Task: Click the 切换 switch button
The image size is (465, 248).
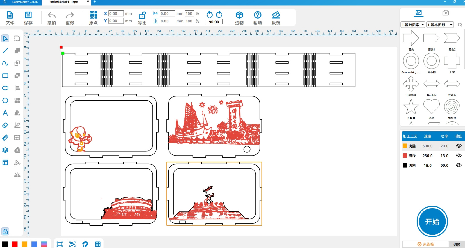Action: [457, 245]
